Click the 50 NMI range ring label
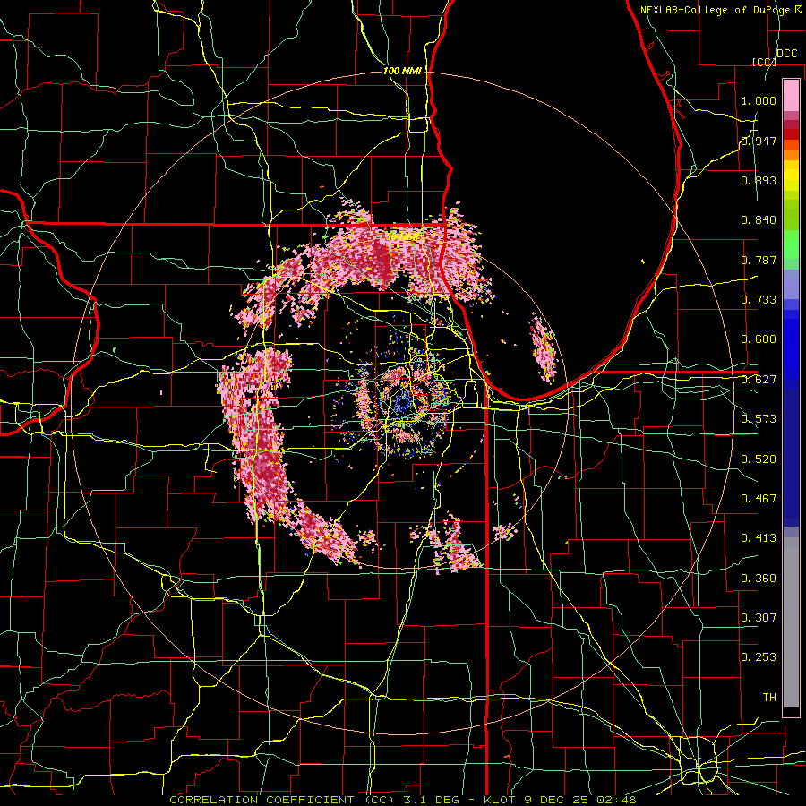Screen dimensions: 806x806 [402, 237]
